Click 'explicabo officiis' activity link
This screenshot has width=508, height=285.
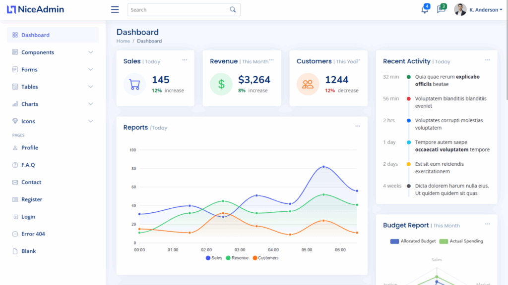447,81
